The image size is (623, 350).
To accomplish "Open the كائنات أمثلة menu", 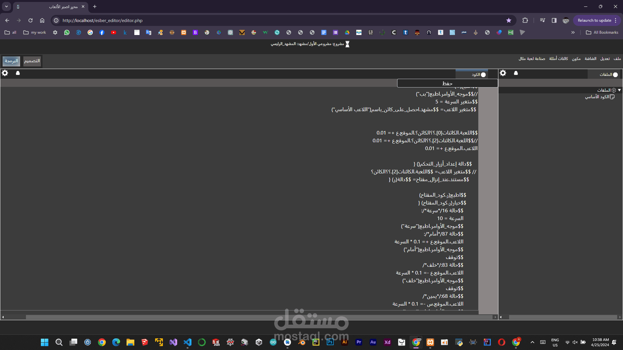I will [x=558, y=59].
